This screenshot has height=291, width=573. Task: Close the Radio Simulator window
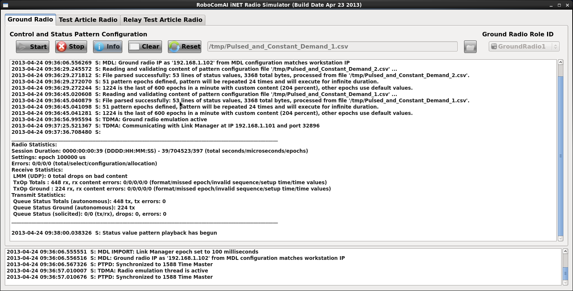[567, 5]
